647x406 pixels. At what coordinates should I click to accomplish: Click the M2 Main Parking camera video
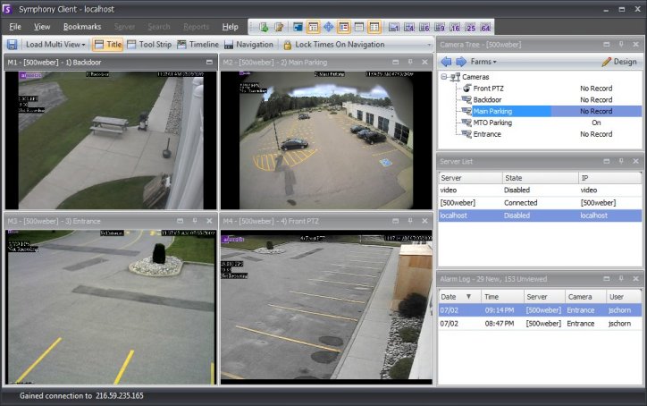point(326,140)
